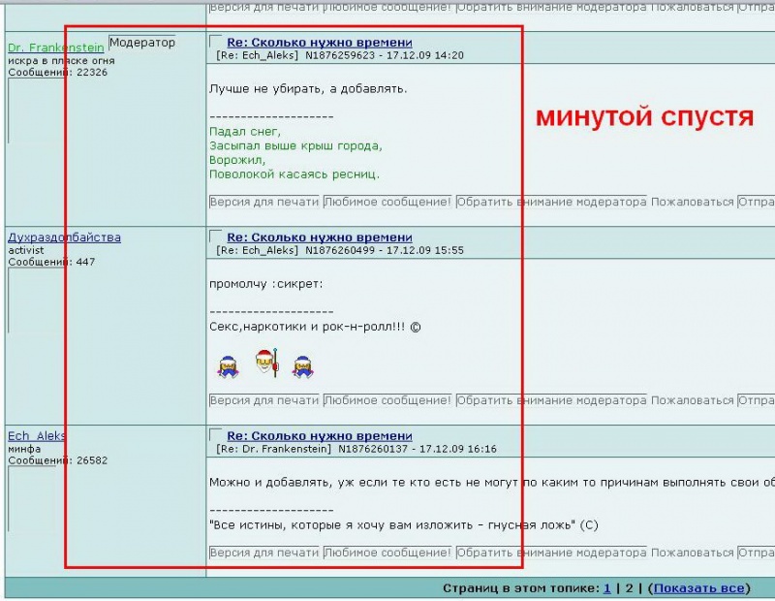Open the post title link in the 14:20 message

click(319, 43)
